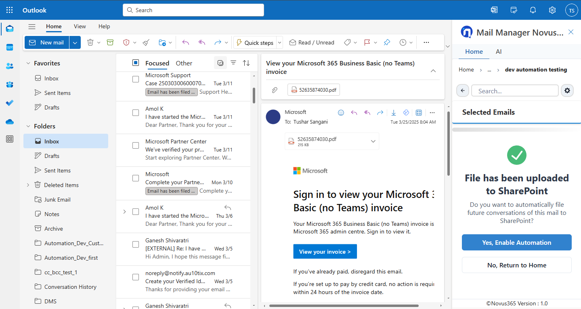Screen dimensions: 581x309
Task: Click sort arrows above message list
Action: [x=246, y=63]
